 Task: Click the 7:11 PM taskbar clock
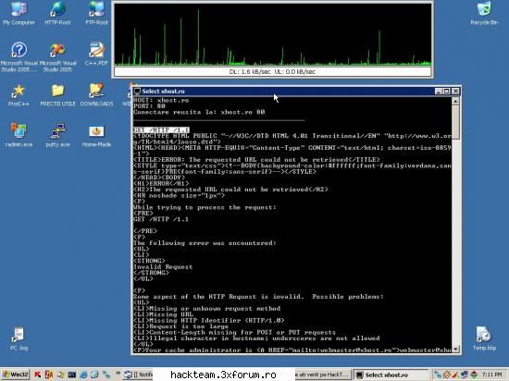(492, 375)
